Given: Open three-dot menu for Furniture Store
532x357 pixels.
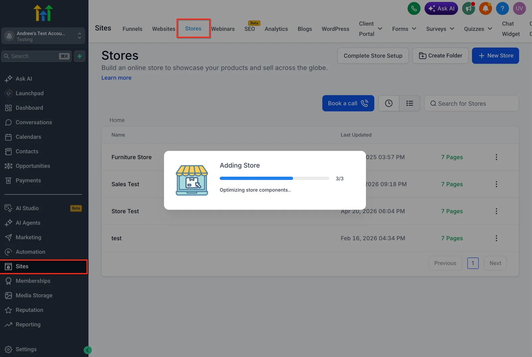Looking at the screenshot, I should click(x=496, y=157).
